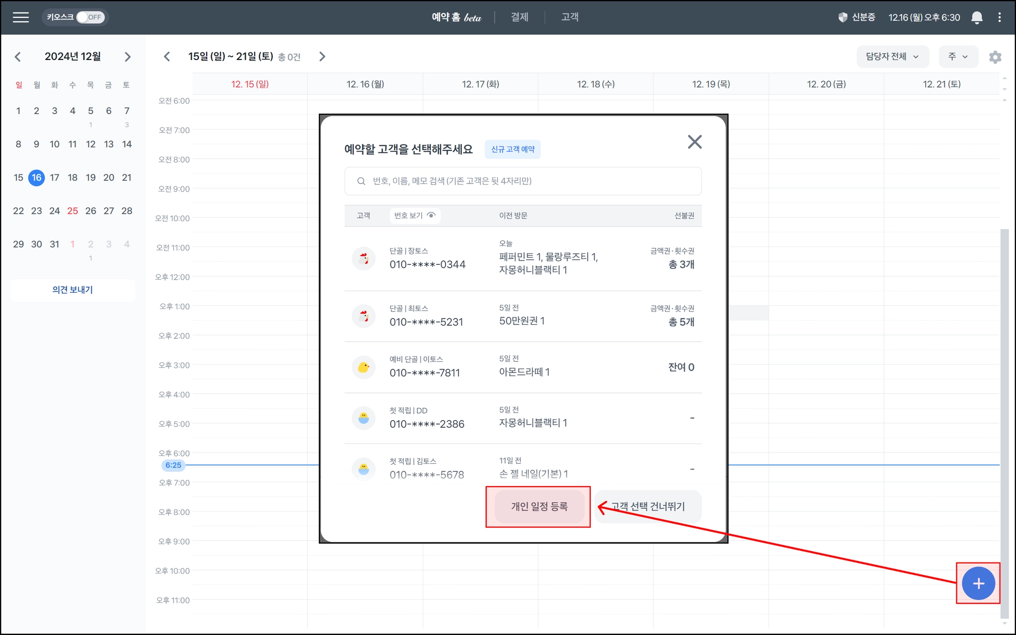Close the customer selection dialog
Viewport: 1016px width, 635px height.
pos(694,142)
